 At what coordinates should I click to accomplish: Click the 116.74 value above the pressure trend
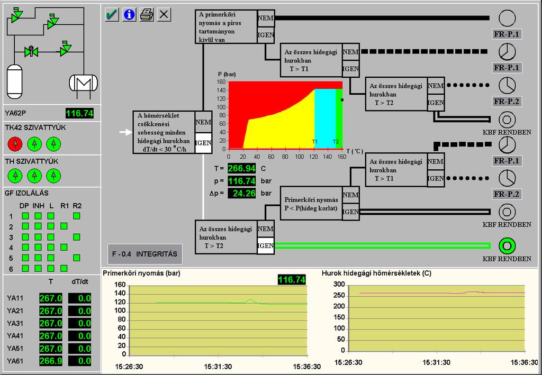point(292,280)
